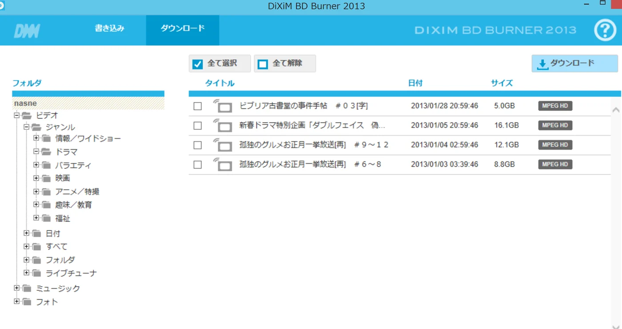
Task: Open help with the question mark icon
Action: 605,30
